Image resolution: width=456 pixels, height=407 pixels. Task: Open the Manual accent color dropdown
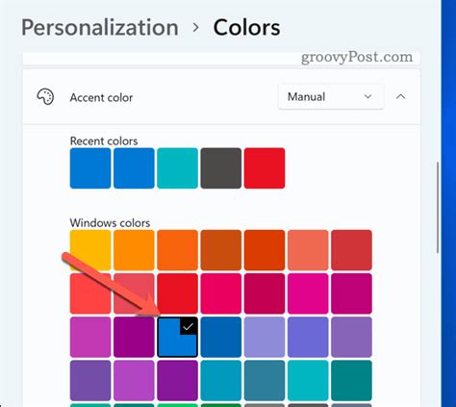tap(331, 97)
